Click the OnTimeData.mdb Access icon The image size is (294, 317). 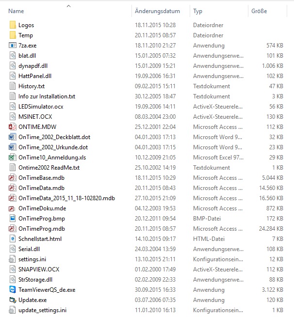pos(13,188)
